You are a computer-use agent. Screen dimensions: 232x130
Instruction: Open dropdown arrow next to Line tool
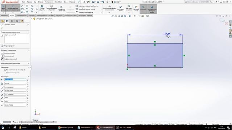point(25,6)
